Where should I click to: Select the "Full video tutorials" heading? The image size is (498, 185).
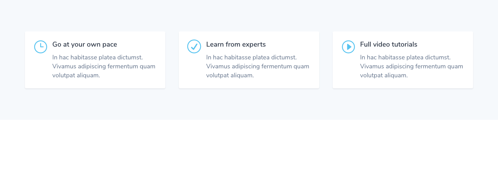pos(389,45)
